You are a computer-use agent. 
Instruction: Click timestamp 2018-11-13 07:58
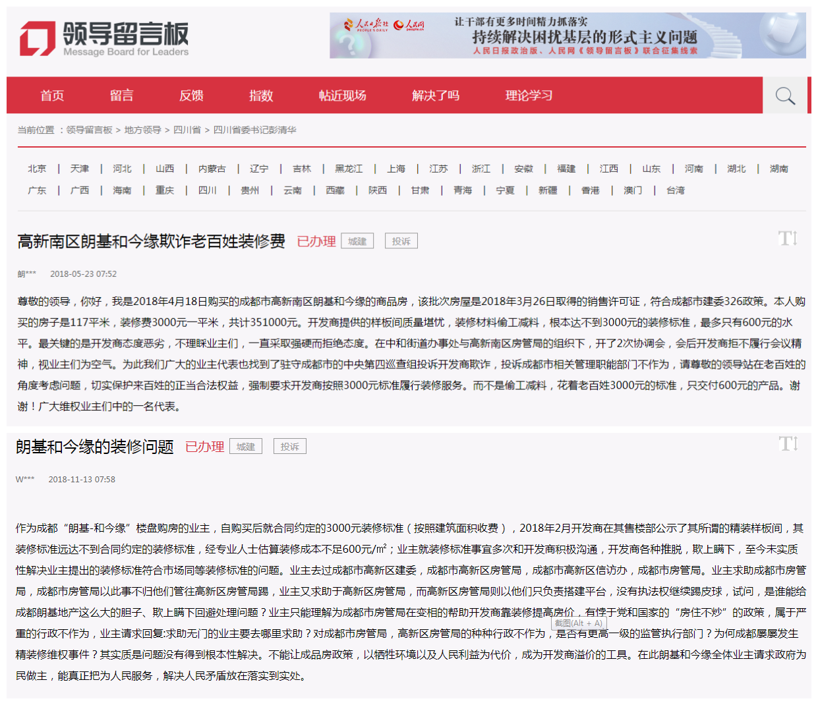click(82, 480)
